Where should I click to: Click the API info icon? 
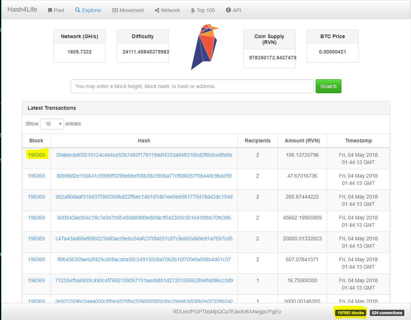click(228, 10)
